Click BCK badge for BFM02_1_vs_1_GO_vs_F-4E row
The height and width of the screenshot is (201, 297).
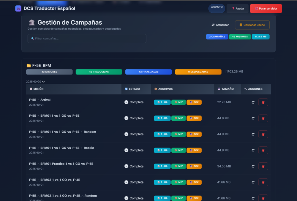tap(194, 182)
